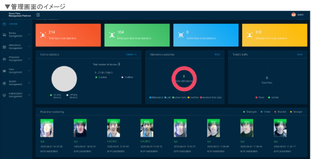Click the Pass management sidebar icon
Screen dimensions: 311x159
tap(4, 71)
